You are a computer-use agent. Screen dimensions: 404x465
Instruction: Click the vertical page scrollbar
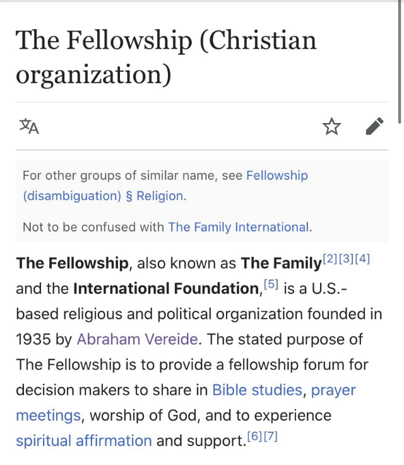tap(400, 62)
